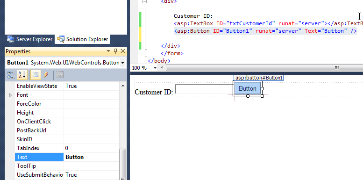Toggle auto-hide pin on Properties panel

click(x=116, y=51)
